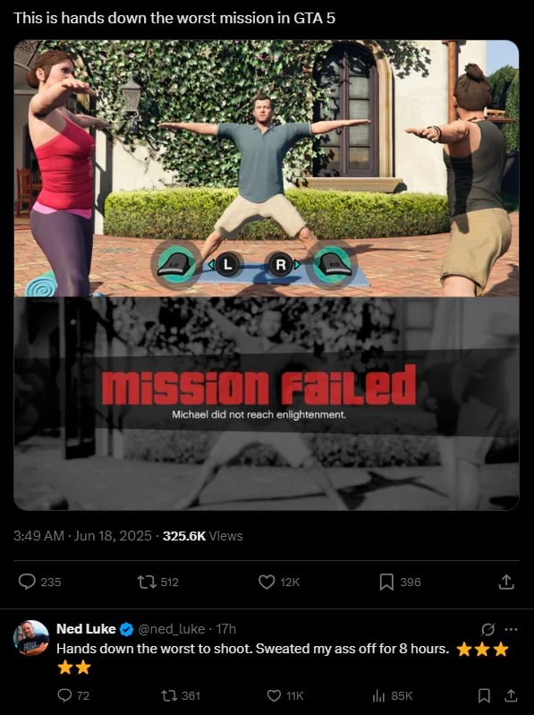Image resolution: width=534 pixels, height=715 pixels.
Task: Open the GTA 5 yoga mission image
Action: click(267, 275)
